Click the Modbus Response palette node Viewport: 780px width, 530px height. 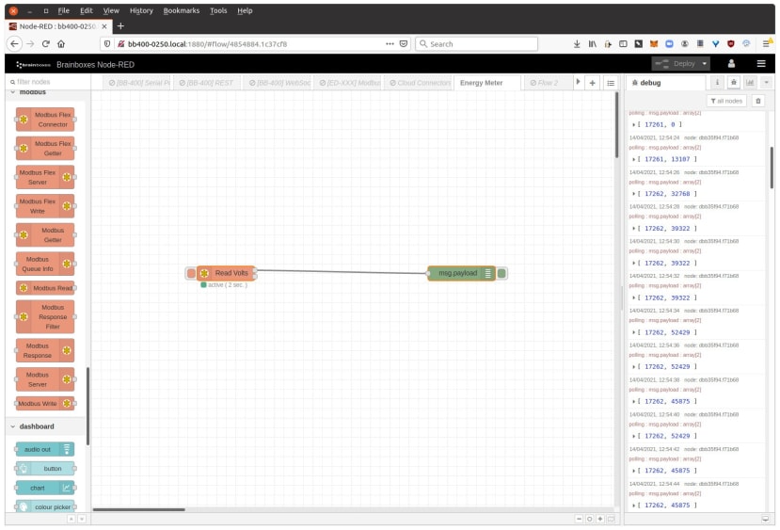point(45,350)
